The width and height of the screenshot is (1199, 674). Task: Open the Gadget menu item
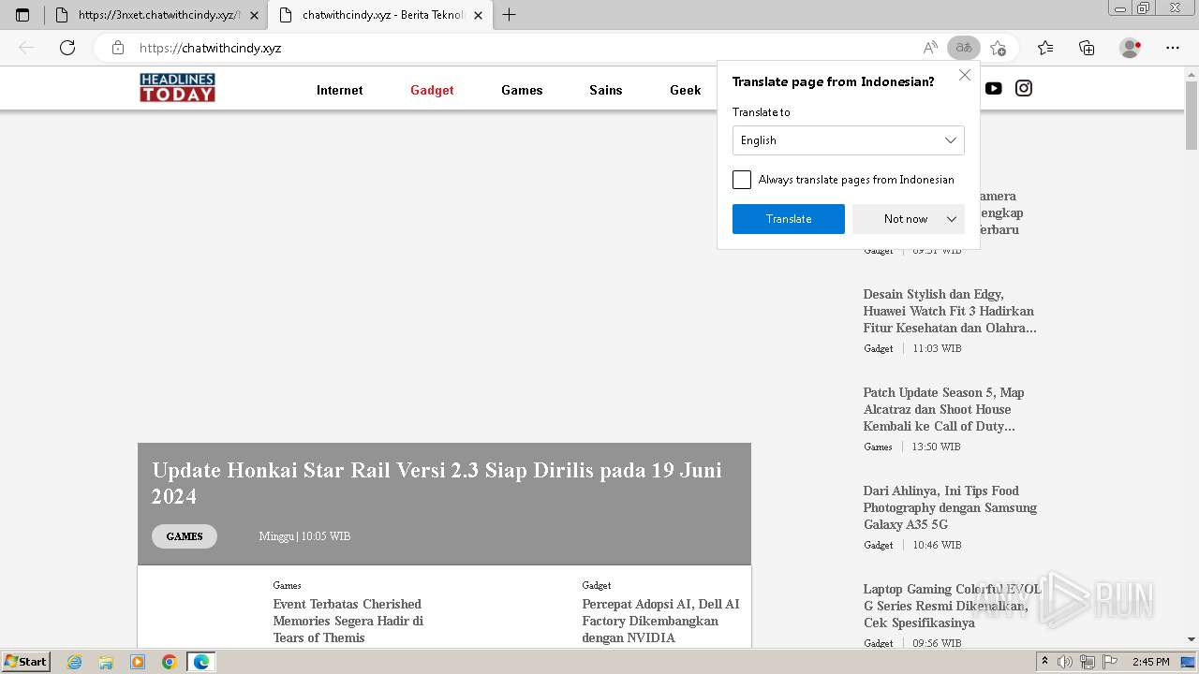(432, 90)
